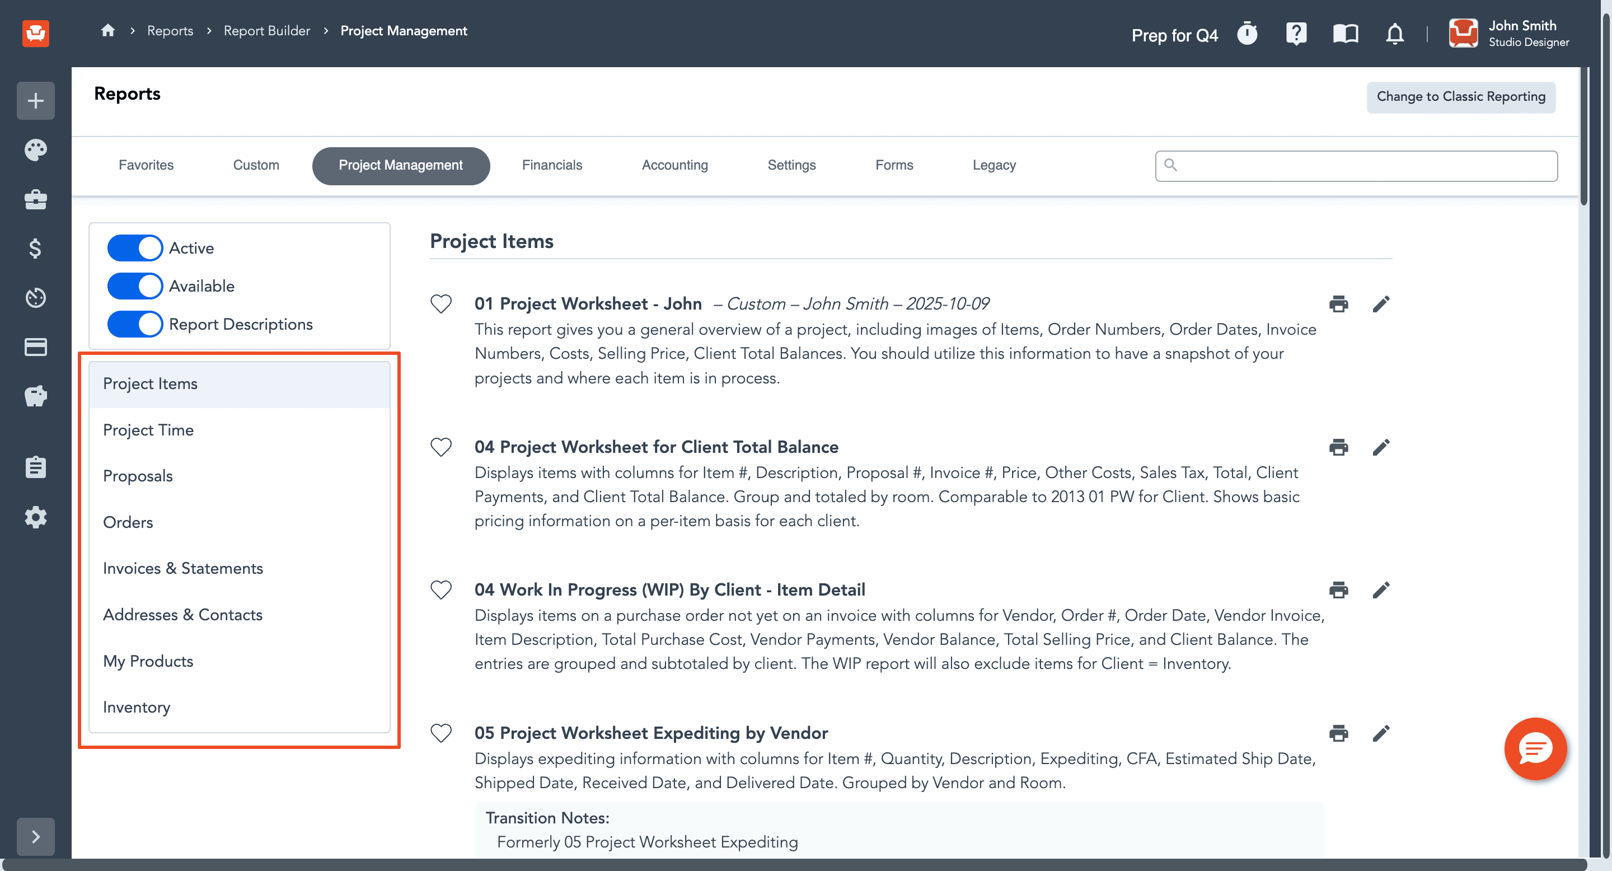Screen dimensions: 1612x871
Task: Select Invoices & Statements category
Action: (240, 569)
